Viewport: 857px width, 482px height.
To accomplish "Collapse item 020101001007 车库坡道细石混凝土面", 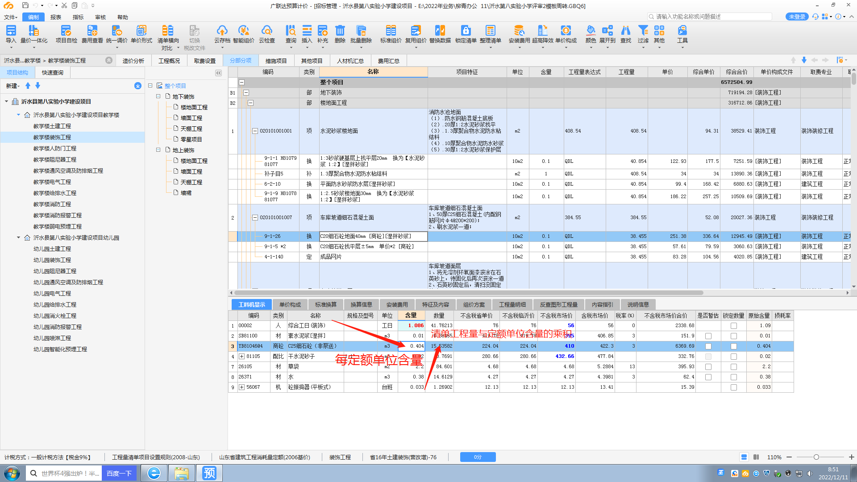I will tap(255, 218).
